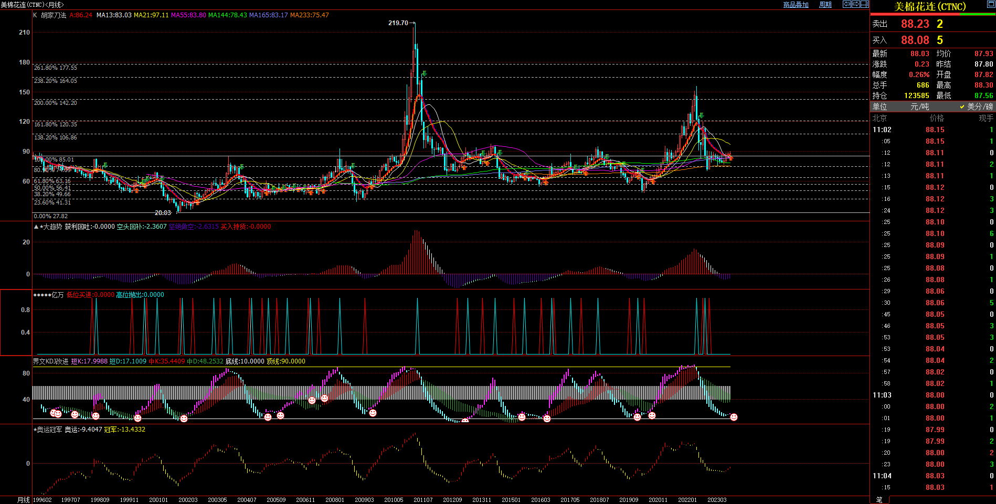This screenshot has width=996, height=504.
Task: Switch unit to 元/吨
Action: 919,106
